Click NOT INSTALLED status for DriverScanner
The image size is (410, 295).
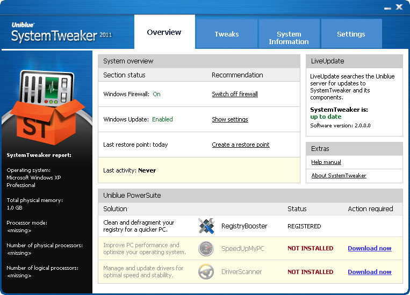coord(311,272)
